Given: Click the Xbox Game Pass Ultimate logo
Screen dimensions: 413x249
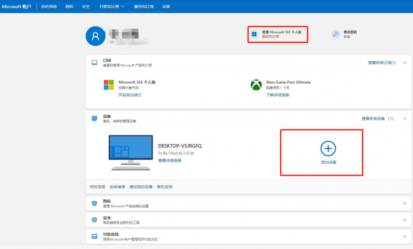Looking at the screenshot, I should [256, 85].
